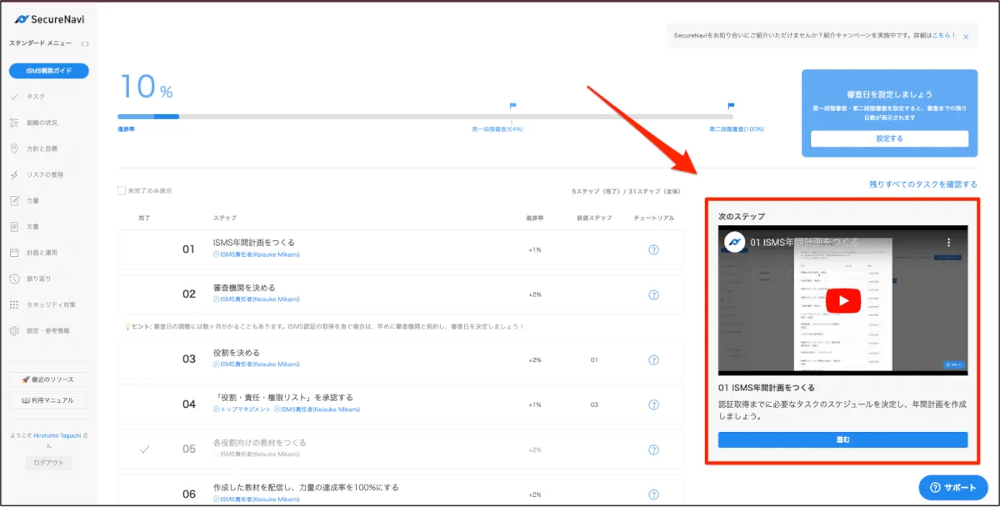
Task: Click the 第一段階審査 flag marker
Action: tap(513, 107)
